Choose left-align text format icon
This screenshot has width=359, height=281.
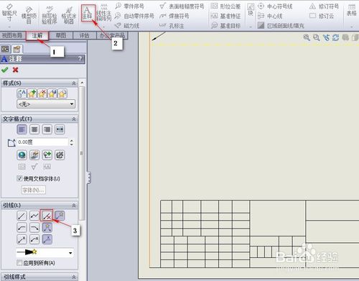(x=22, y=129)
